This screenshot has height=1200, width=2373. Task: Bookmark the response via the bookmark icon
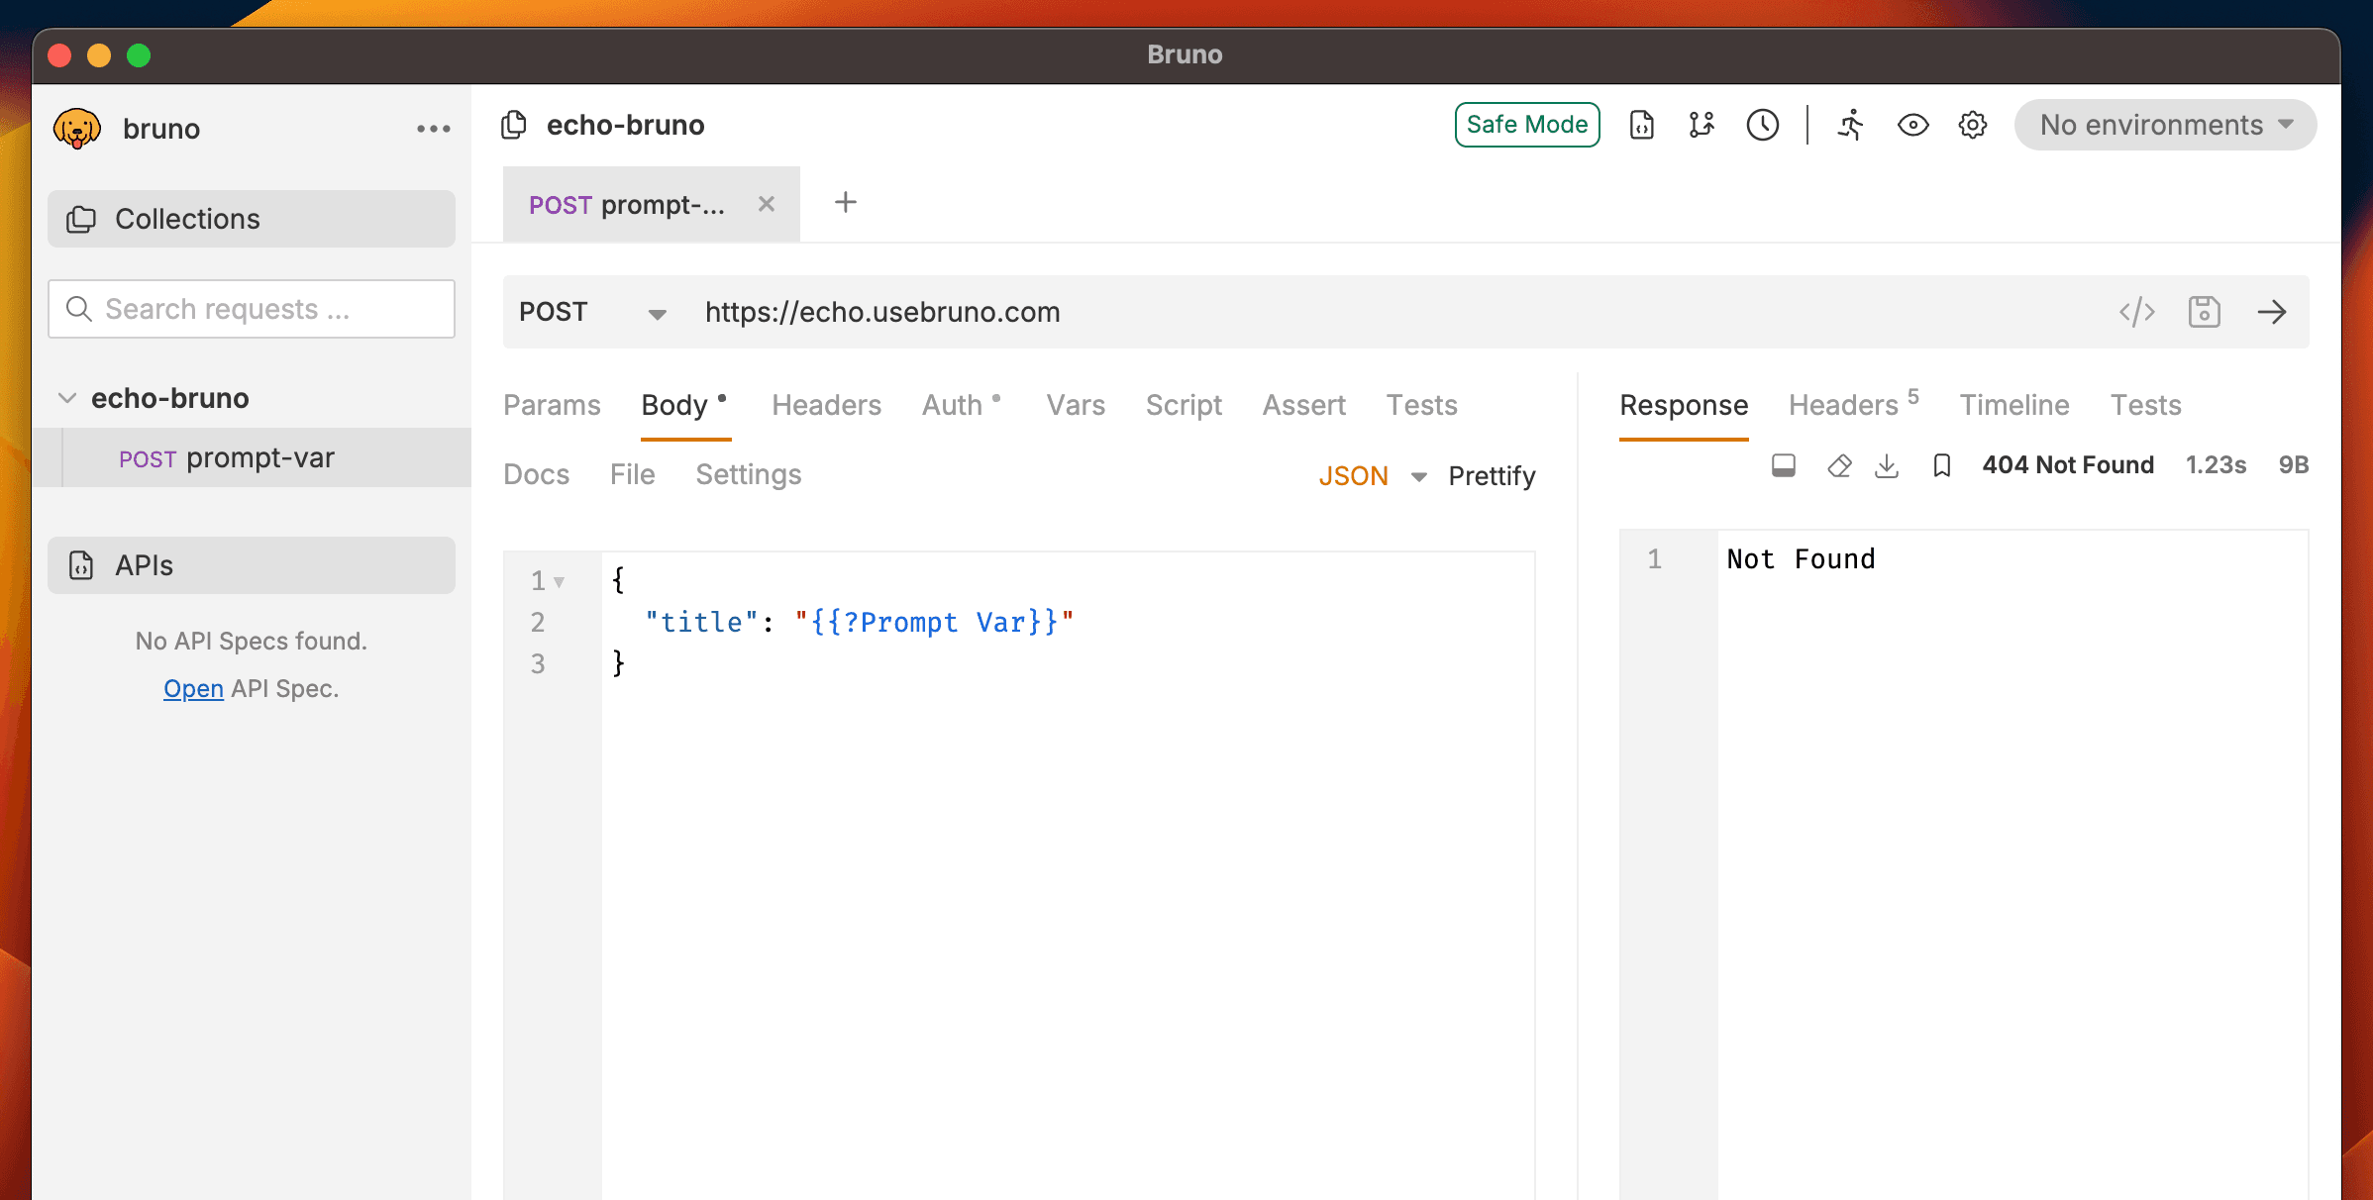coord(1940,465)
